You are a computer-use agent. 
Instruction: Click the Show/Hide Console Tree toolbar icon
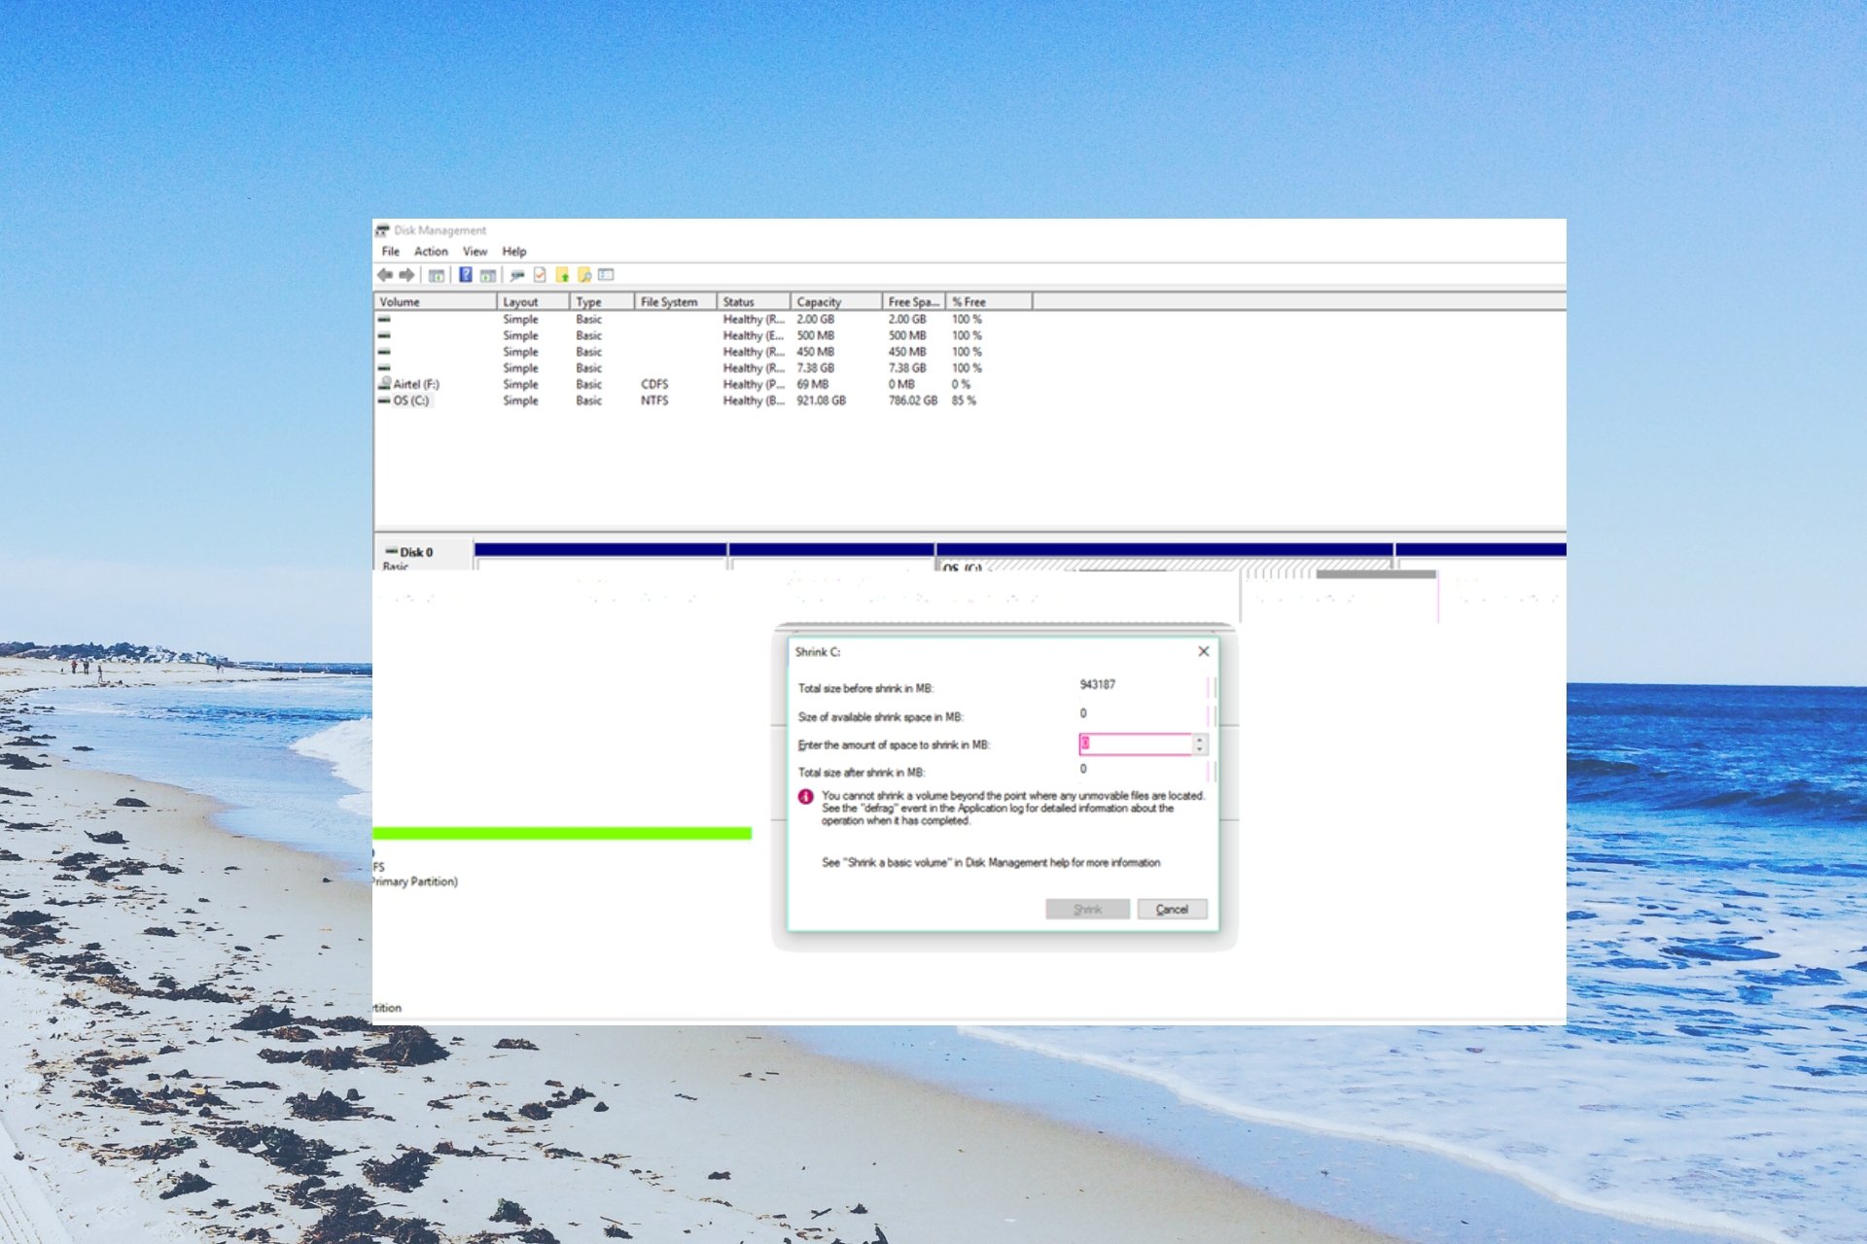click(x=437, y=275)
